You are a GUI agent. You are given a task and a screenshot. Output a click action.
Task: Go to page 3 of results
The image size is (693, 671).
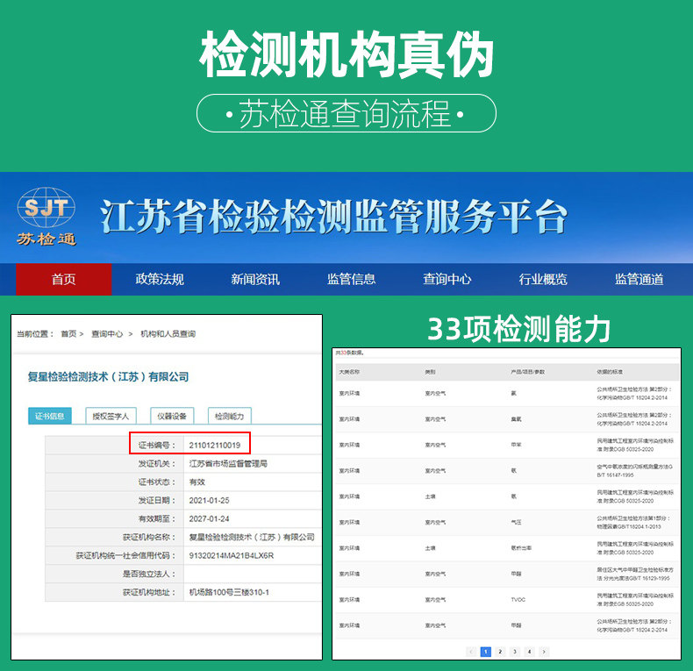tap(515, 652)
